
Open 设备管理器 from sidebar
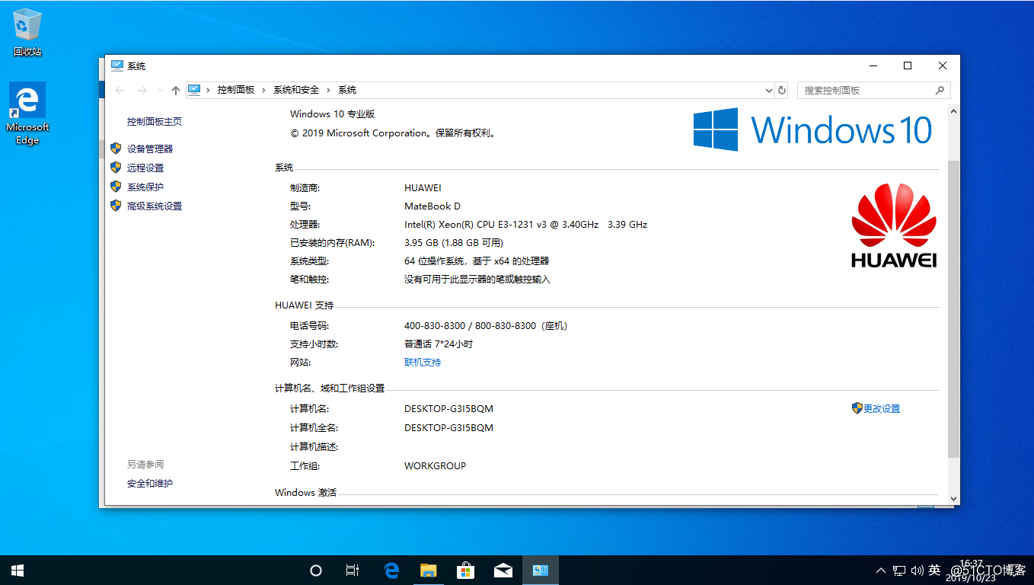pos(150,149)
